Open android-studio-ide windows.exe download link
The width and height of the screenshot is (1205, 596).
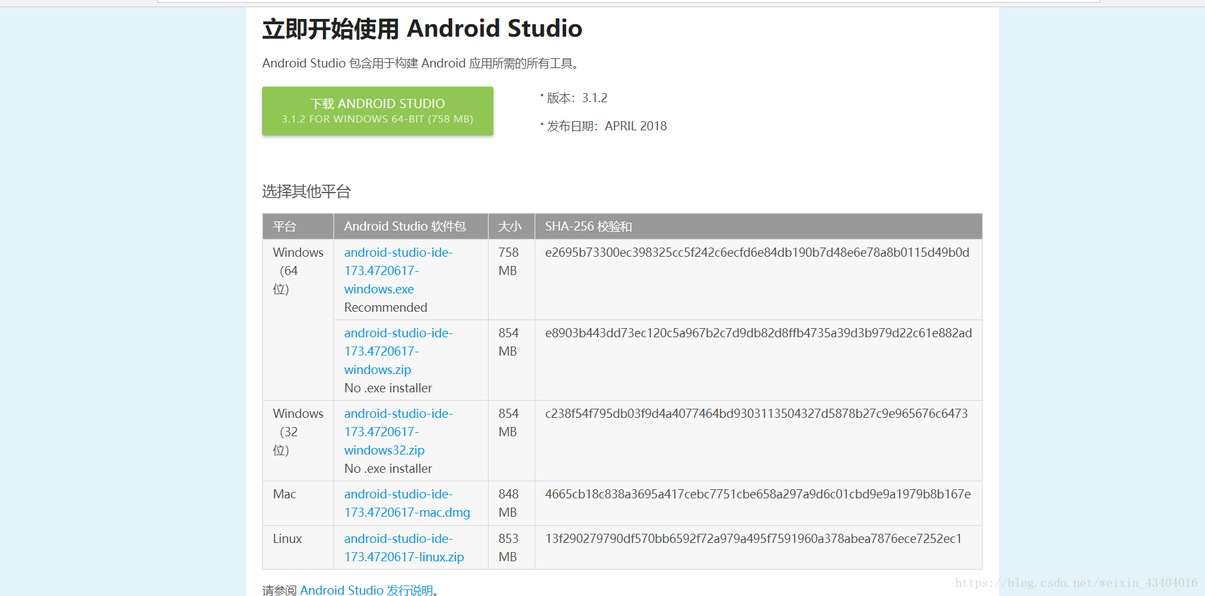point(398,270)
